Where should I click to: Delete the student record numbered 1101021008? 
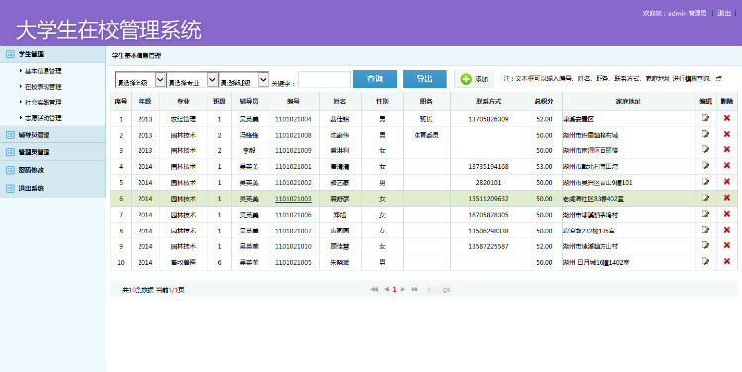point(727,134)
